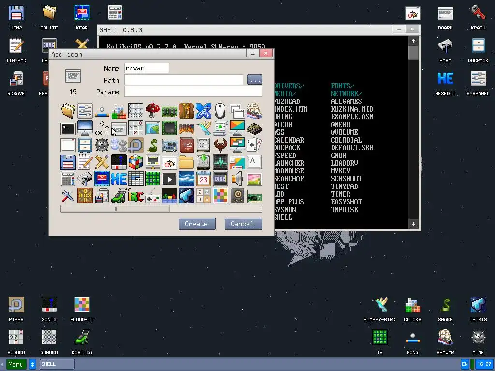Image resolution: width=495 pixels, height=371 pixels.
Task: Open the Menu button on taskbar
Action: click(x=16, y=364)
